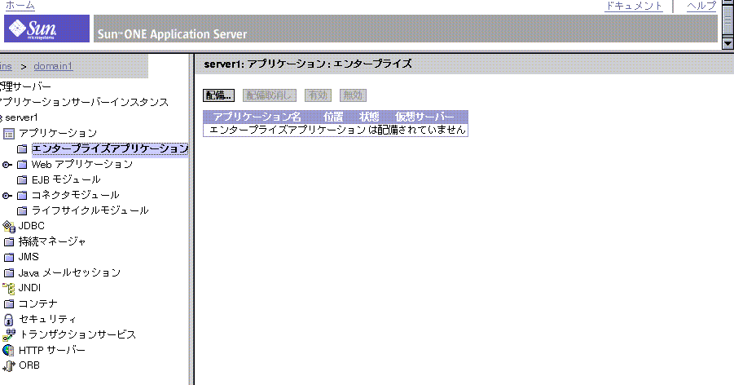Click the エンタープライズアプリケーションは配備されていません message

[x=337, y=130]
